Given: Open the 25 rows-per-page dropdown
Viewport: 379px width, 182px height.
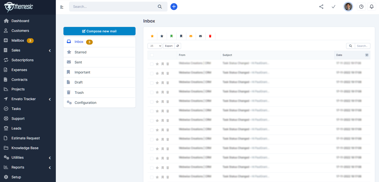Looking at the screenshot, I should click(155, 46).
